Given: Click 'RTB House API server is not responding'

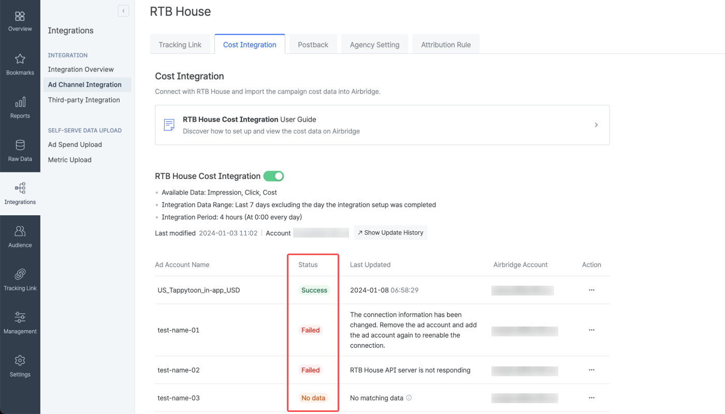Looking at the screenshot, I should point(410,370).
